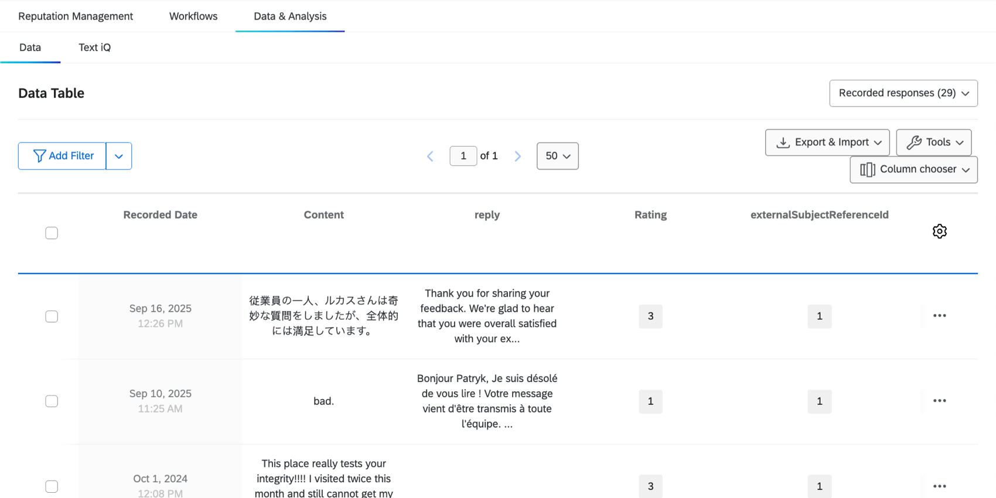Open actions menu for Sep 10, 2025 row
Image resolution: width=996 pixels, height=498 pixels.
coord(939,401)
